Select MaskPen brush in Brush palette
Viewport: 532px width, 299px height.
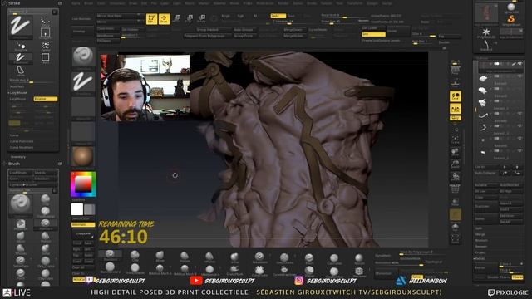(x=21, y=224)
